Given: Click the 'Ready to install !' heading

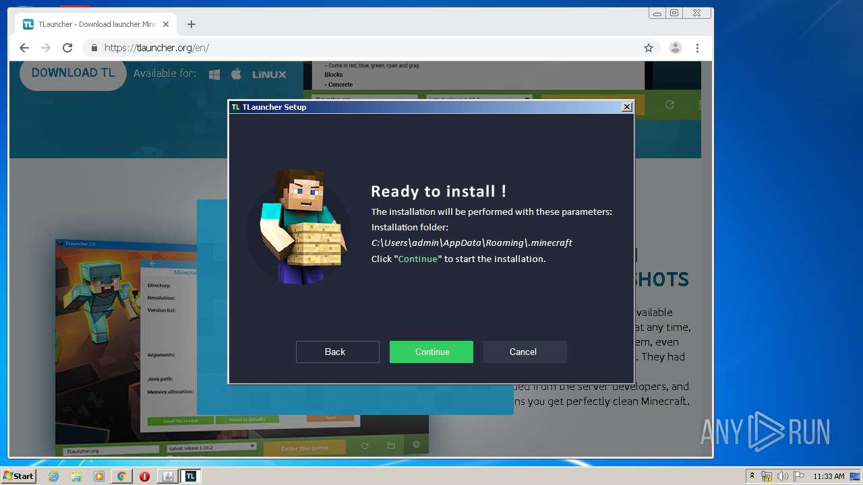Looking at the screenshot, I should point(438,191).
